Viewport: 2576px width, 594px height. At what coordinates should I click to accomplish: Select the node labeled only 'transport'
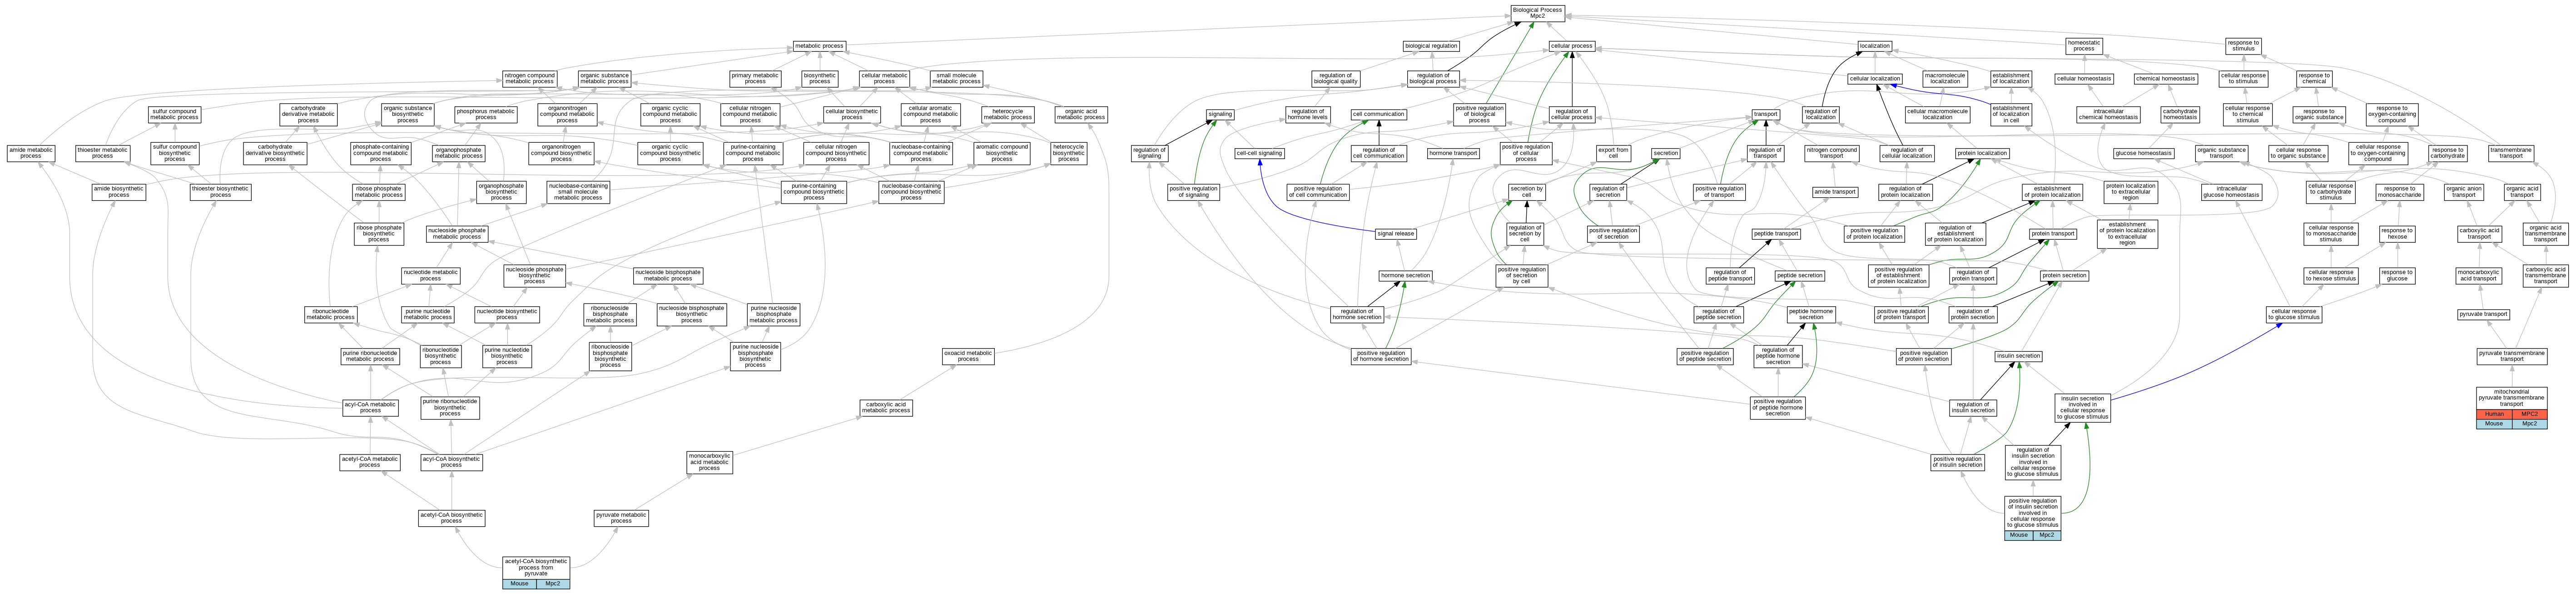[1766, 114]
